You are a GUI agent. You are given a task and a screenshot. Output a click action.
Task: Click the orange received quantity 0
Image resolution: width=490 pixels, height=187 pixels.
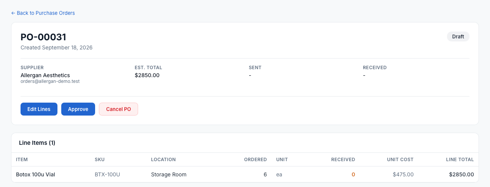(353, 174)
